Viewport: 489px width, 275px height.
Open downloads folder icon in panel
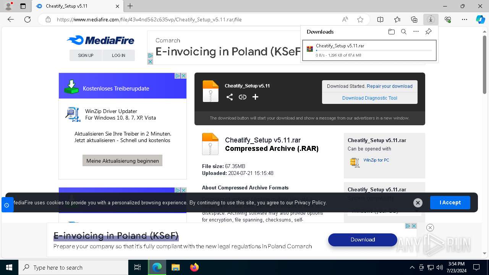[x=391, y=32]
